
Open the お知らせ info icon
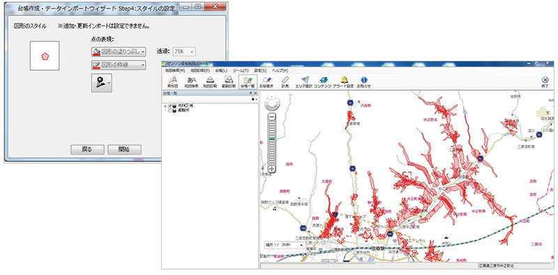(363, 82)
